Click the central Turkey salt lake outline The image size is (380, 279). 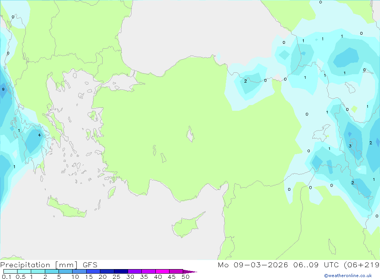[x=190, y=134]
